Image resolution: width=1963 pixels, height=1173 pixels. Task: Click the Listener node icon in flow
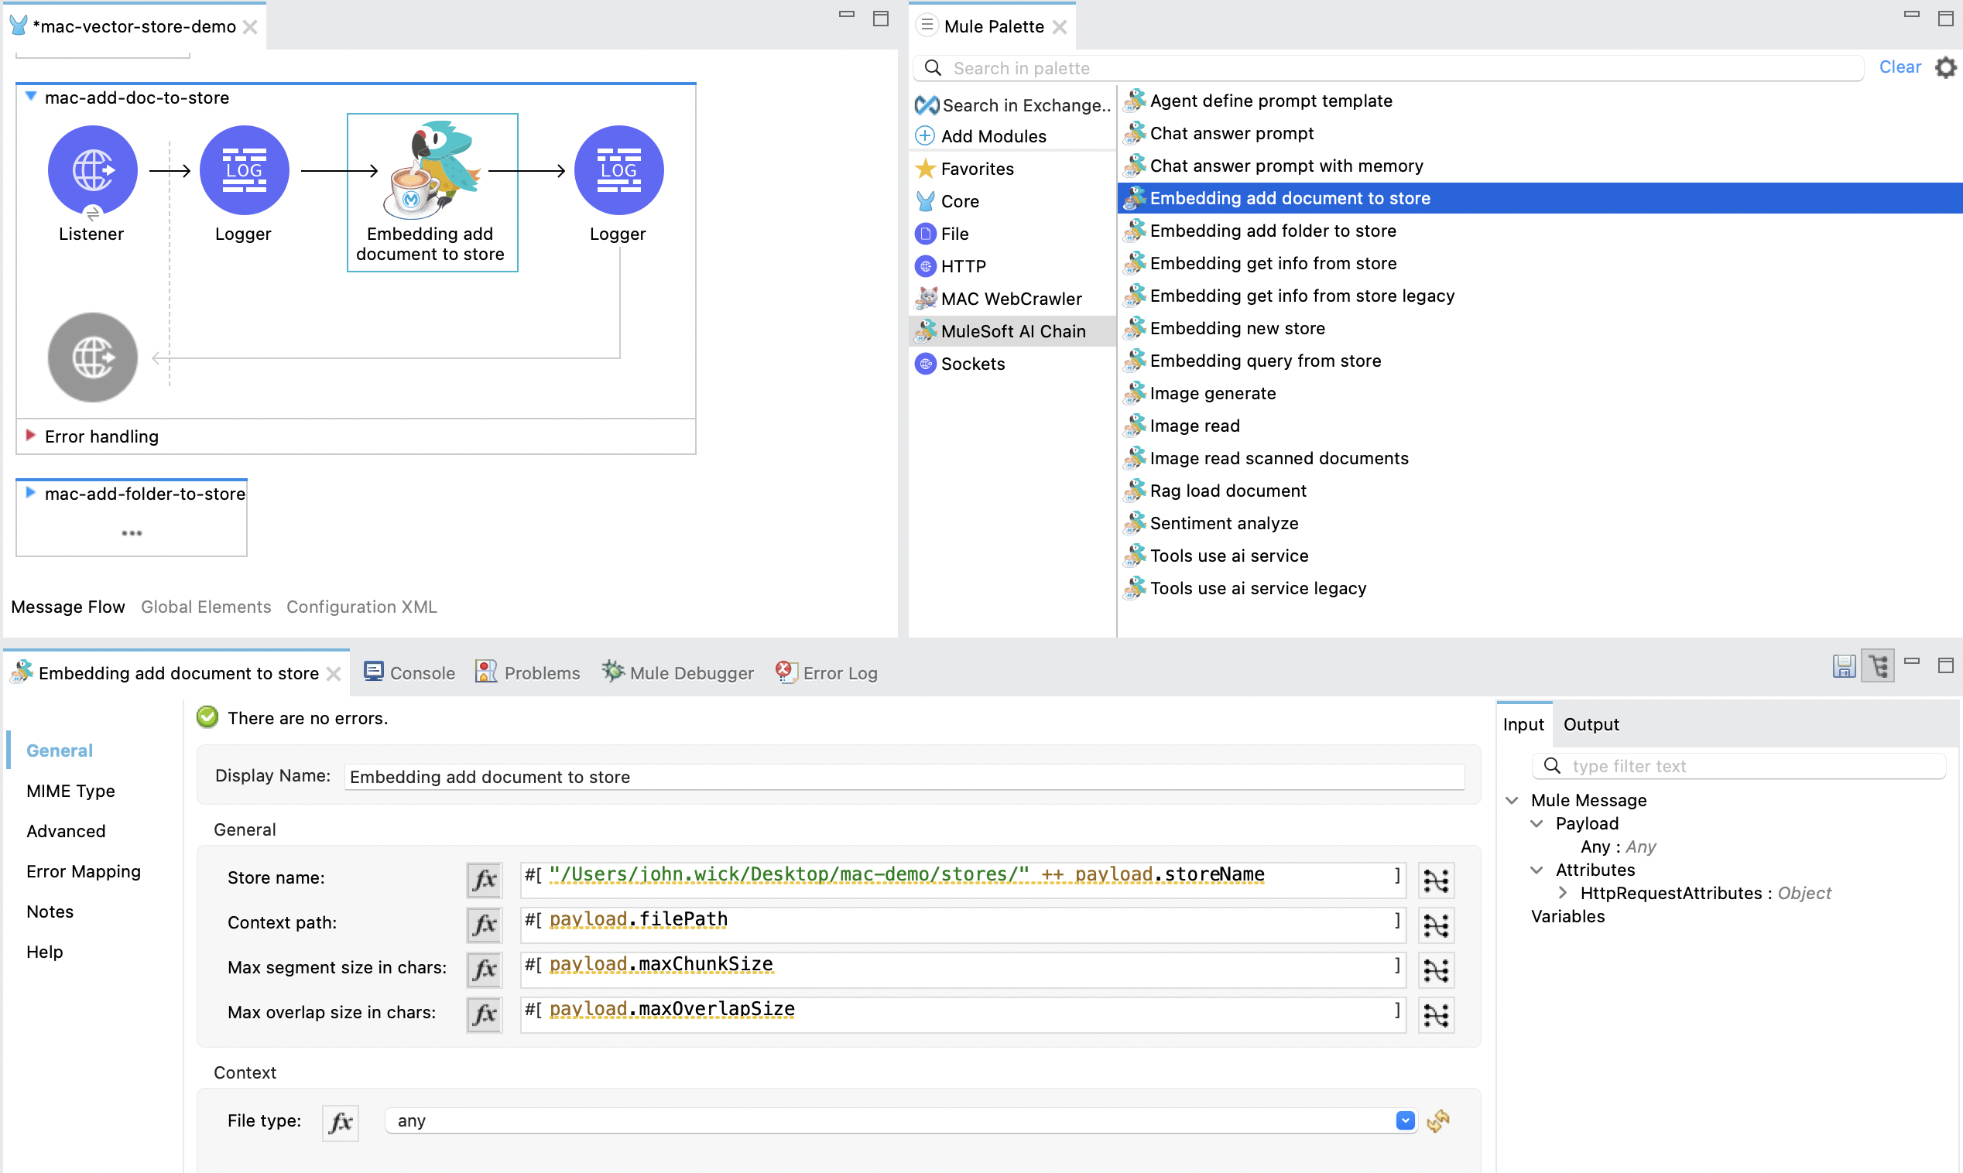89,170
